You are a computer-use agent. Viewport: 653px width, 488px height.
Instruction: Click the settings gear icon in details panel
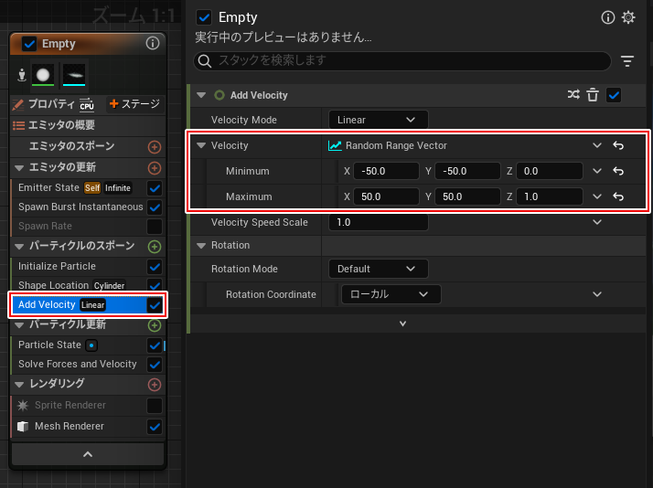point(628,17)
